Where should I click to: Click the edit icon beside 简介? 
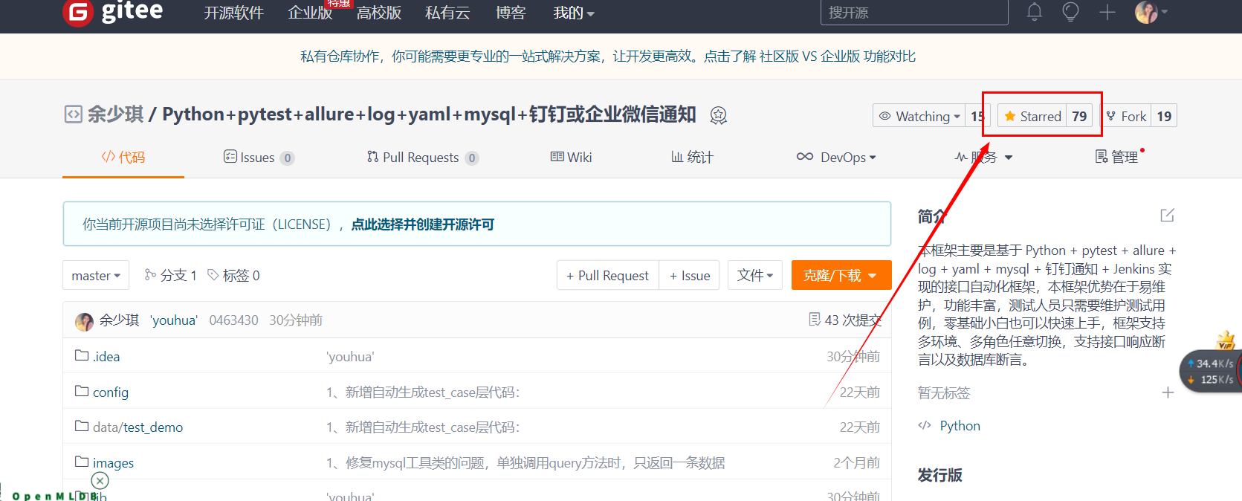[1167, 216]
